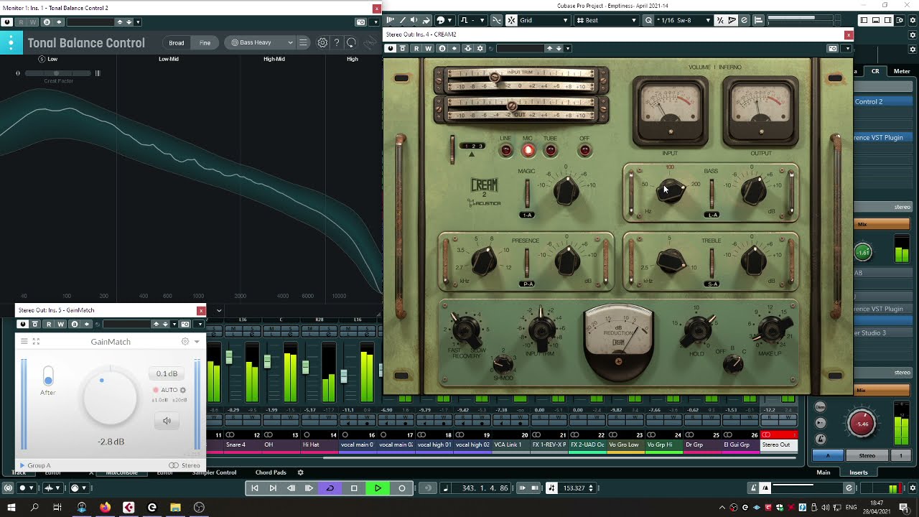Open the Sampler Control tab
The width and height of the screenshot is (919, 517).
[x=213, y=472]
